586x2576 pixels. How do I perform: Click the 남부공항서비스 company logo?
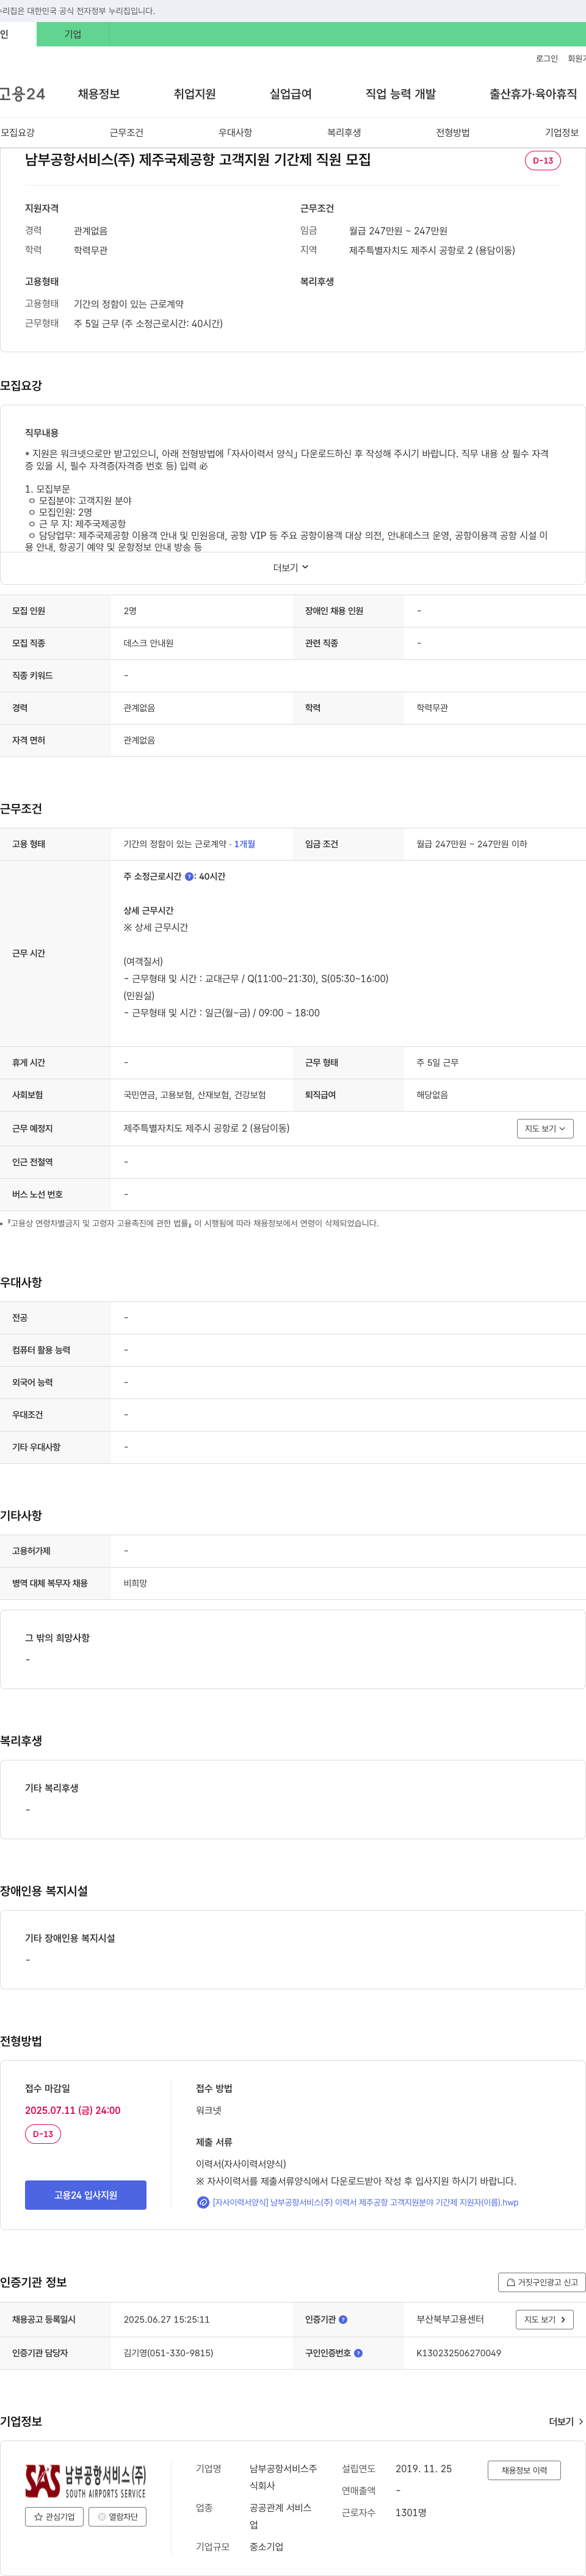pyautogui.click(x=86, y=2480)
